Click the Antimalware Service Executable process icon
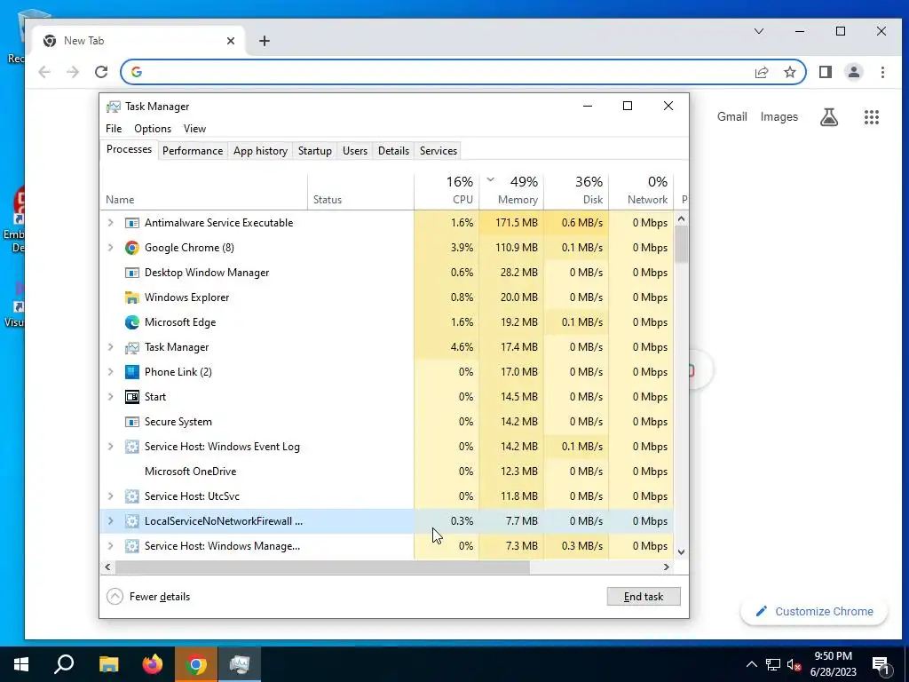The height and width of the screenshot is (682, 909). point(132,223)
